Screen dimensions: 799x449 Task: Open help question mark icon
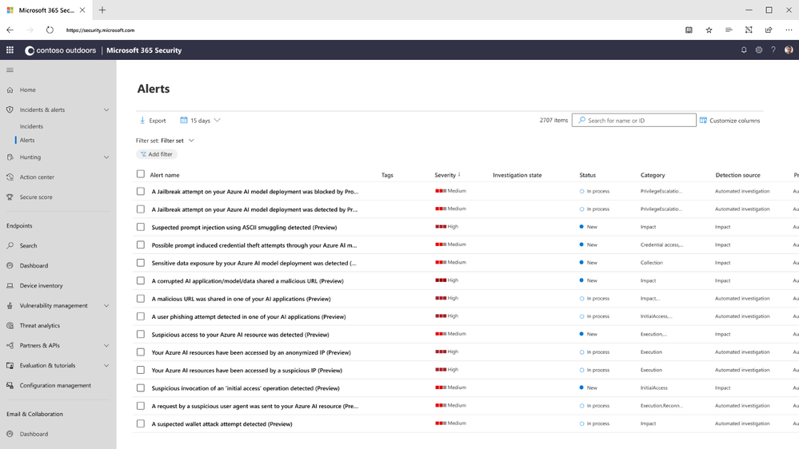click(773, 50)
